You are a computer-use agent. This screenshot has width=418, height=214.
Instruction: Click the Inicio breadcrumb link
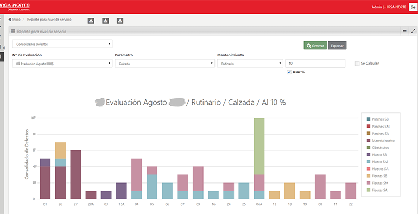pos(16,20)
